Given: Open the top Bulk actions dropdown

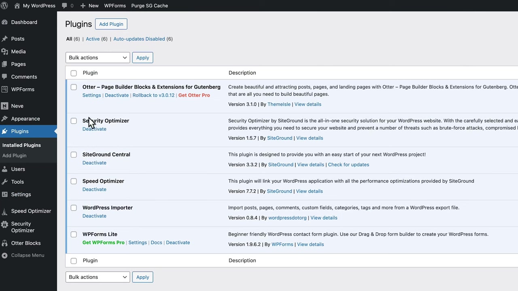Looking at the screenshot, I should coord(98,57).
